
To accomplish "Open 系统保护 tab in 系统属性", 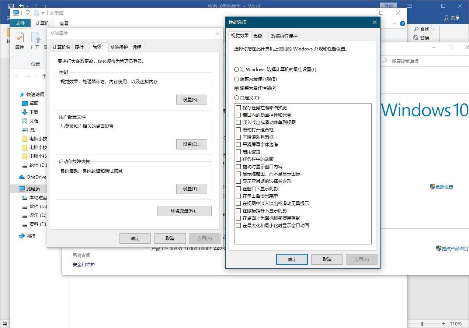I will 119,47.
